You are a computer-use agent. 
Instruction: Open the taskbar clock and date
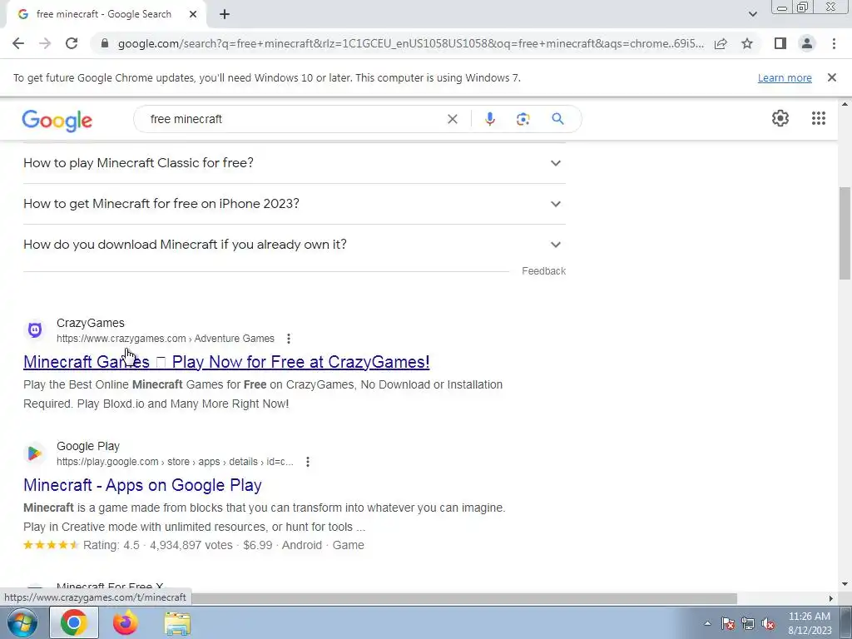(810, 623)
